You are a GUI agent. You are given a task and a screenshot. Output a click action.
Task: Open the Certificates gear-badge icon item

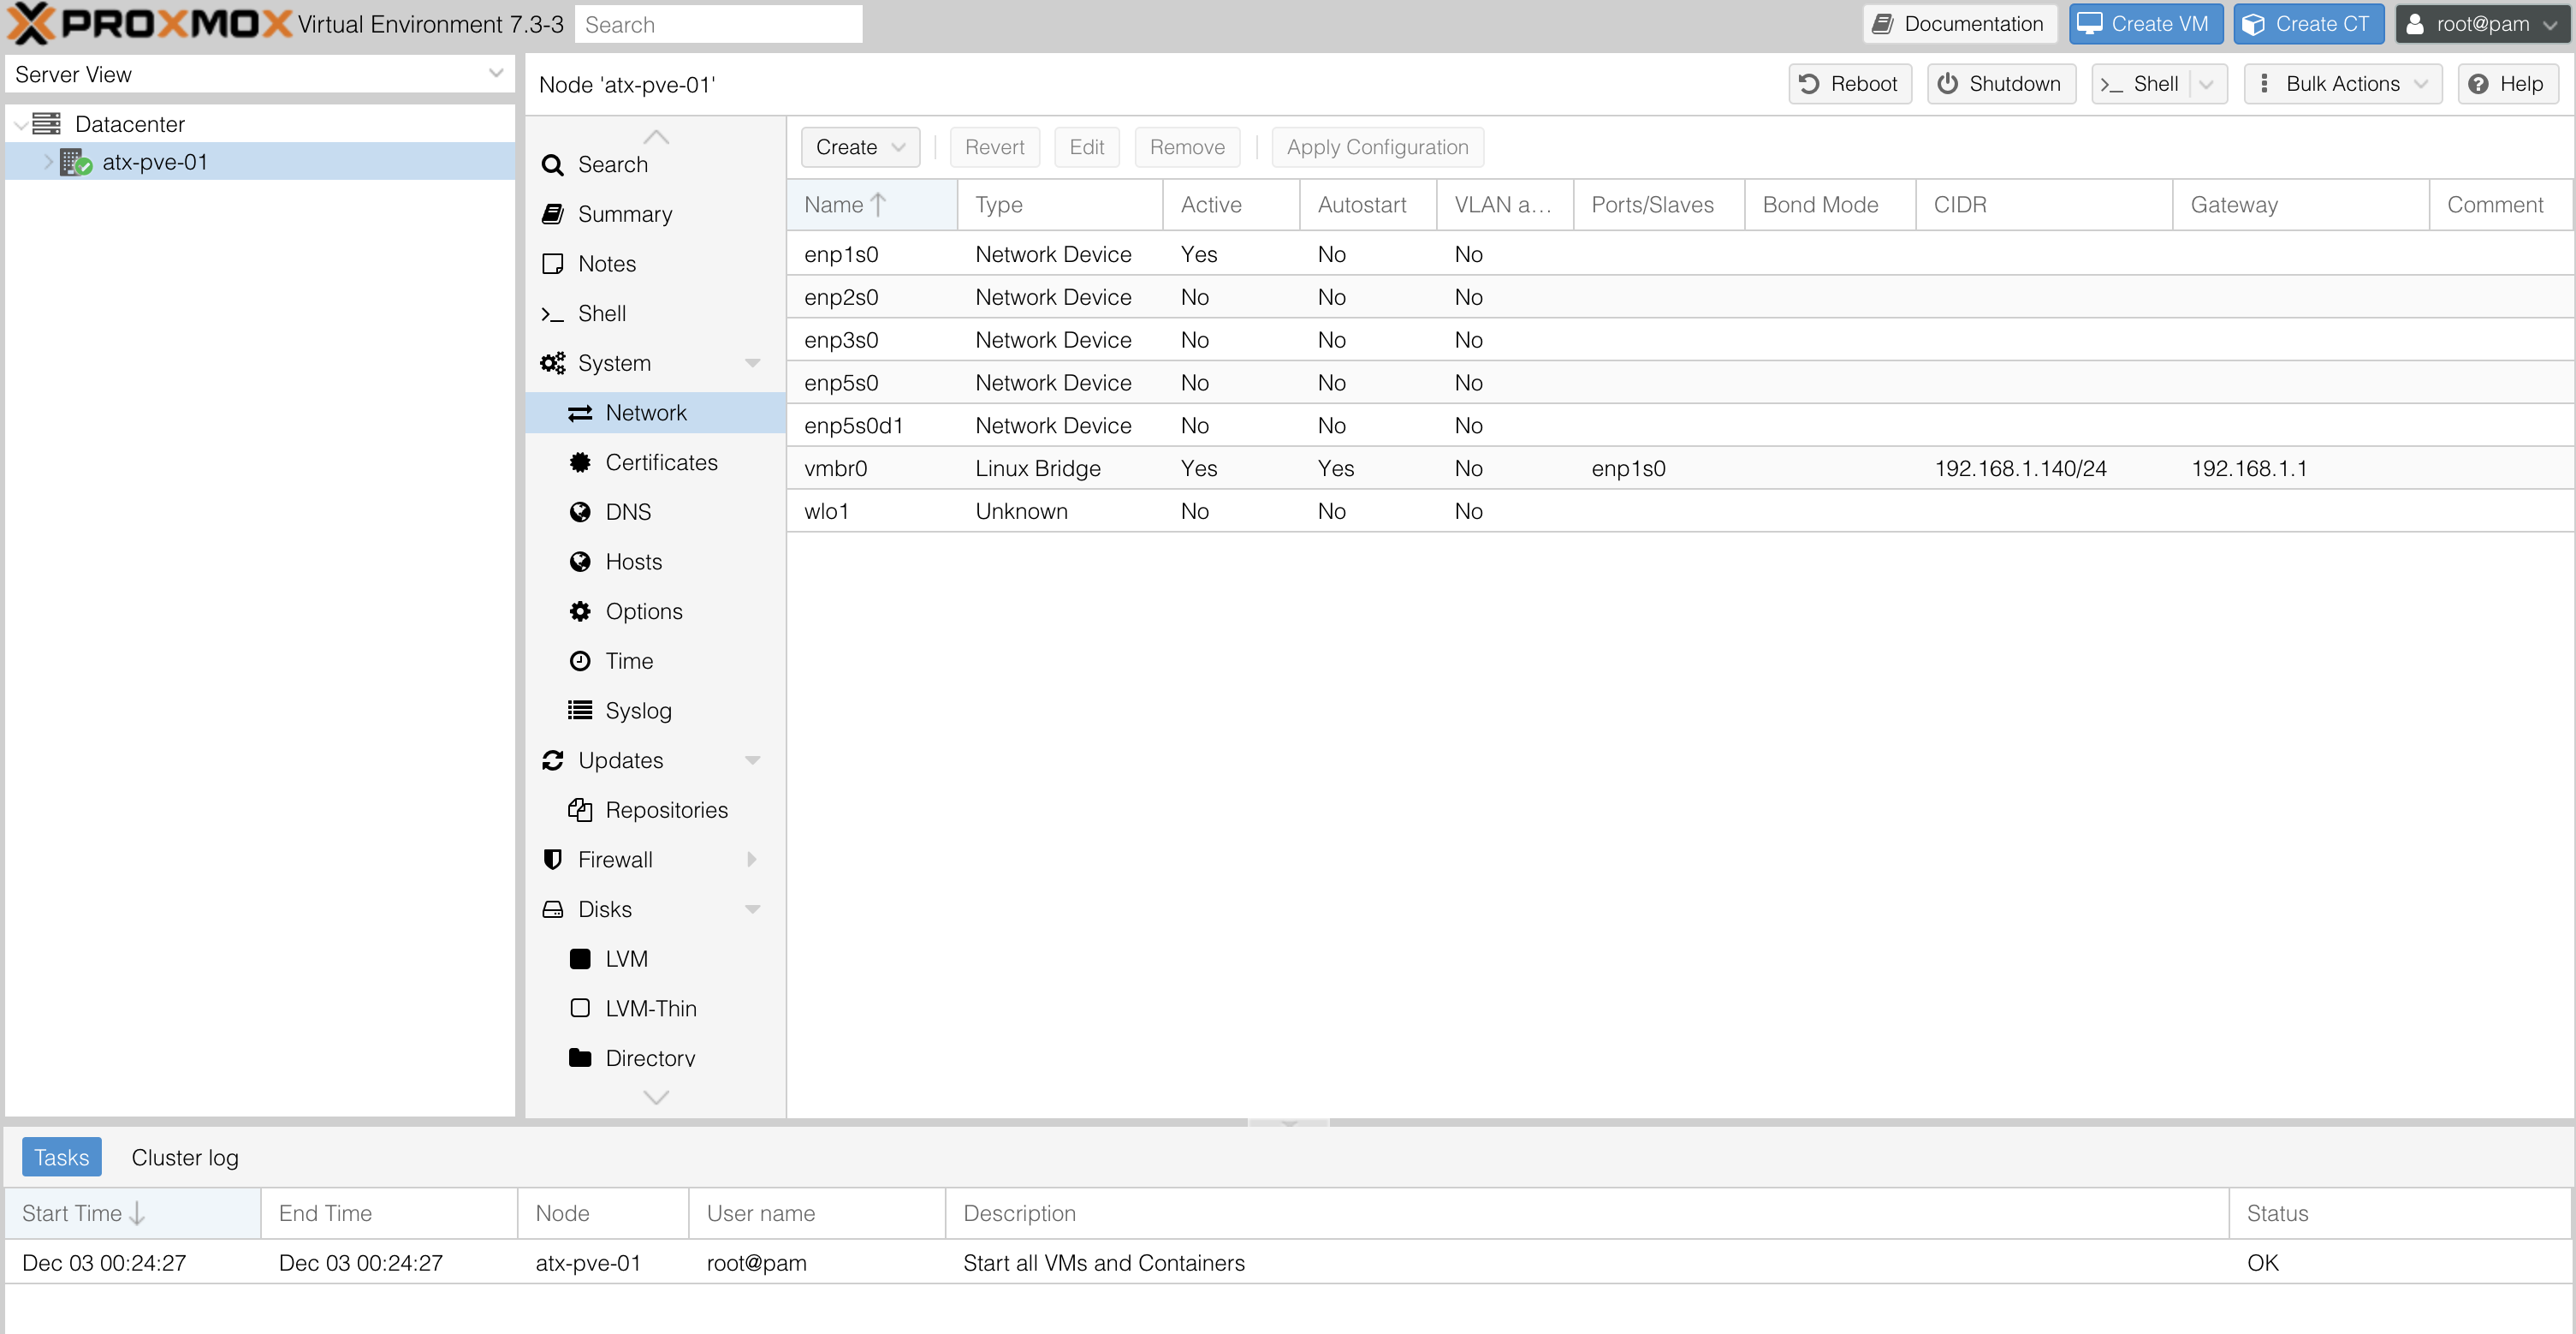pyautogui.click(x=580, y=462)
